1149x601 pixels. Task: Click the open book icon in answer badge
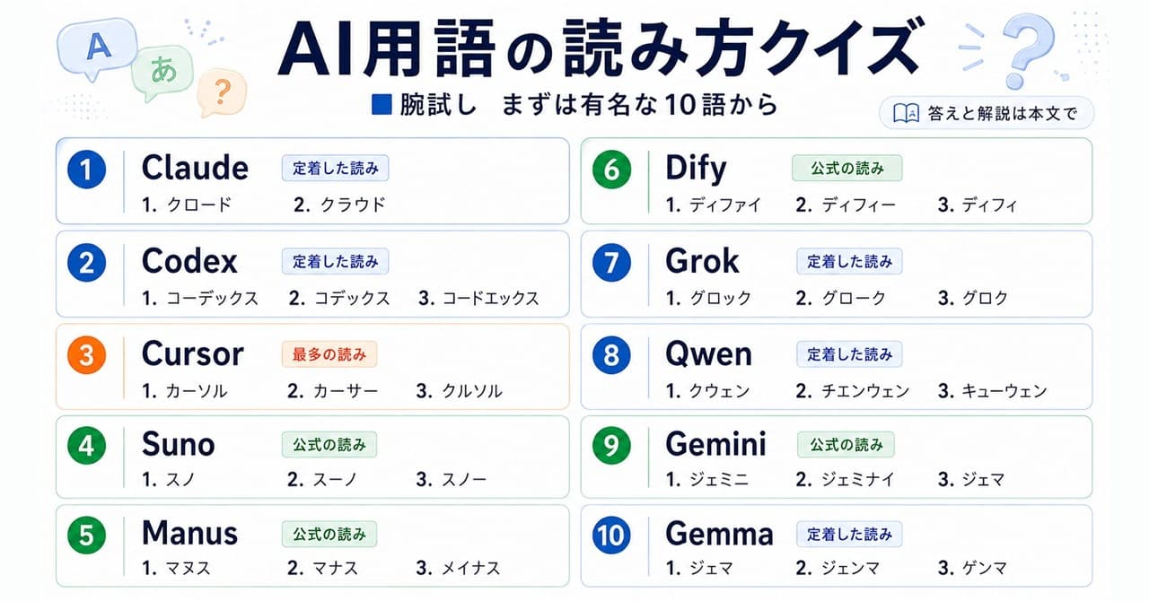[906, 114]
